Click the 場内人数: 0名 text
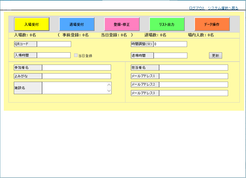 click(x=201, y=35)
